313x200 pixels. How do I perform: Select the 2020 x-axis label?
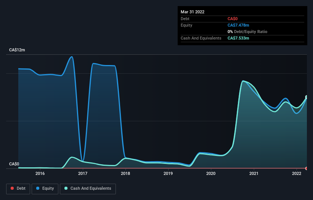coord(211,173)
